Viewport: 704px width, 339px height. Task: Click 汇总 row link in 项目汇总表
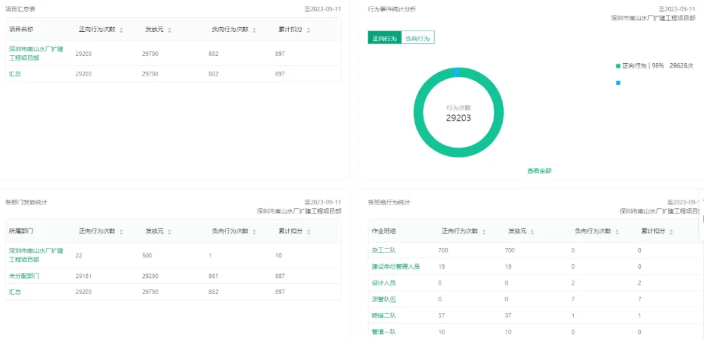tap(15, 74)
